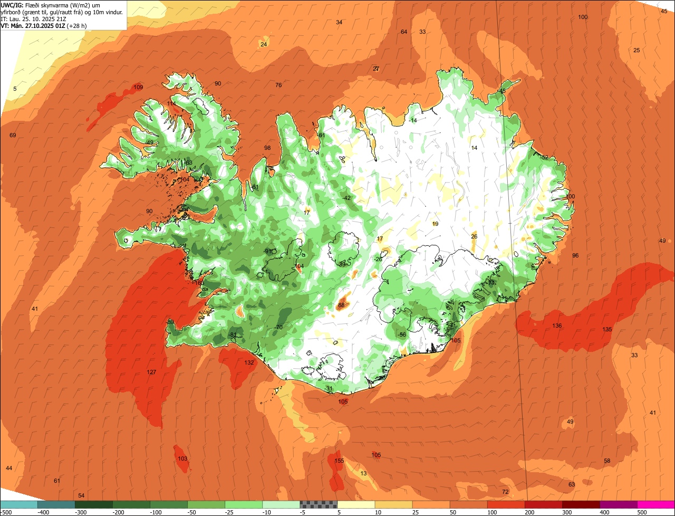Click the checkered legend swatch between -5 and 5

point(319,504)
